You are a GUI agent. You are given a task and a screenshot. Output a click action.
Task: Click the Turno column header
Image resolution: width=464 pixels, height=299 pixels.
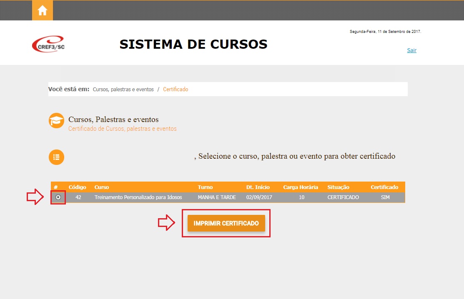205,187
